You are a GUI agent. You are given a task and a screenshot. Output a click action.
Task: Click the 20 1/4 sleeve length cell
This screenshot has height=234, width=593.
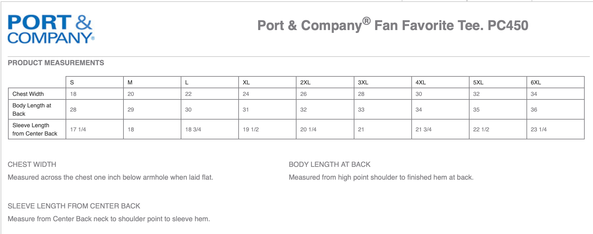(x=308, y=129)
